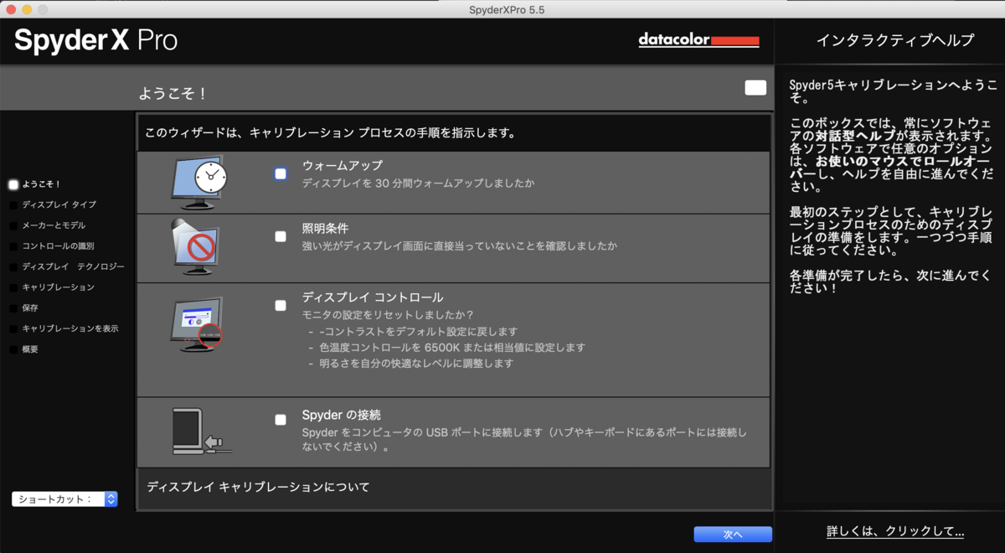Enable the 照明条件 checkbox
The image size is (1005, 553).
281,236
